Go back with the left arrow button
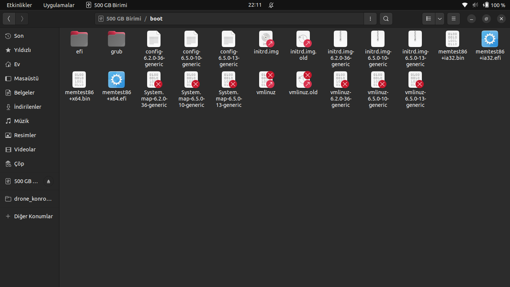Image resolution: width=510 pixels, height=287 pixels. (9, 19)
